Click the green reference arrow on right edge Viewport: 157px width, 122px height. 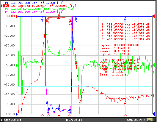pyautogui.click(x=154, y=65)
